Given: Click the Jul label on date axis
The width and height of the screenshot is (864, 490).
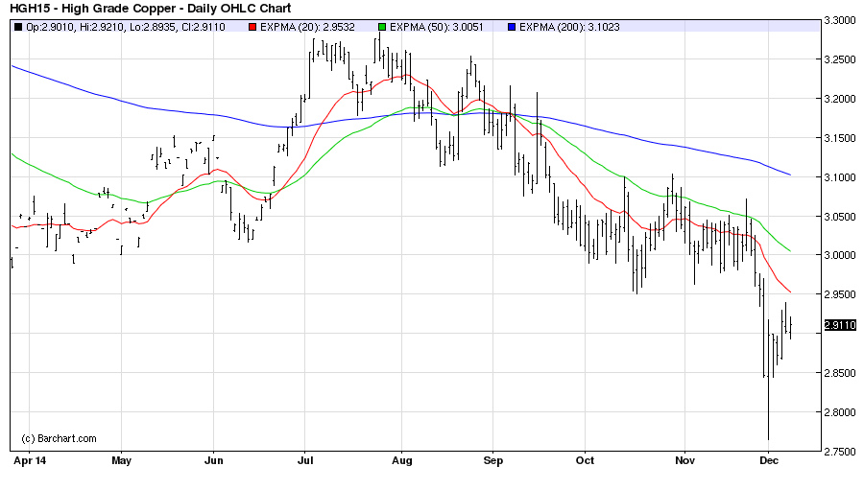Looking at the screenshot, I should (306, 459).
